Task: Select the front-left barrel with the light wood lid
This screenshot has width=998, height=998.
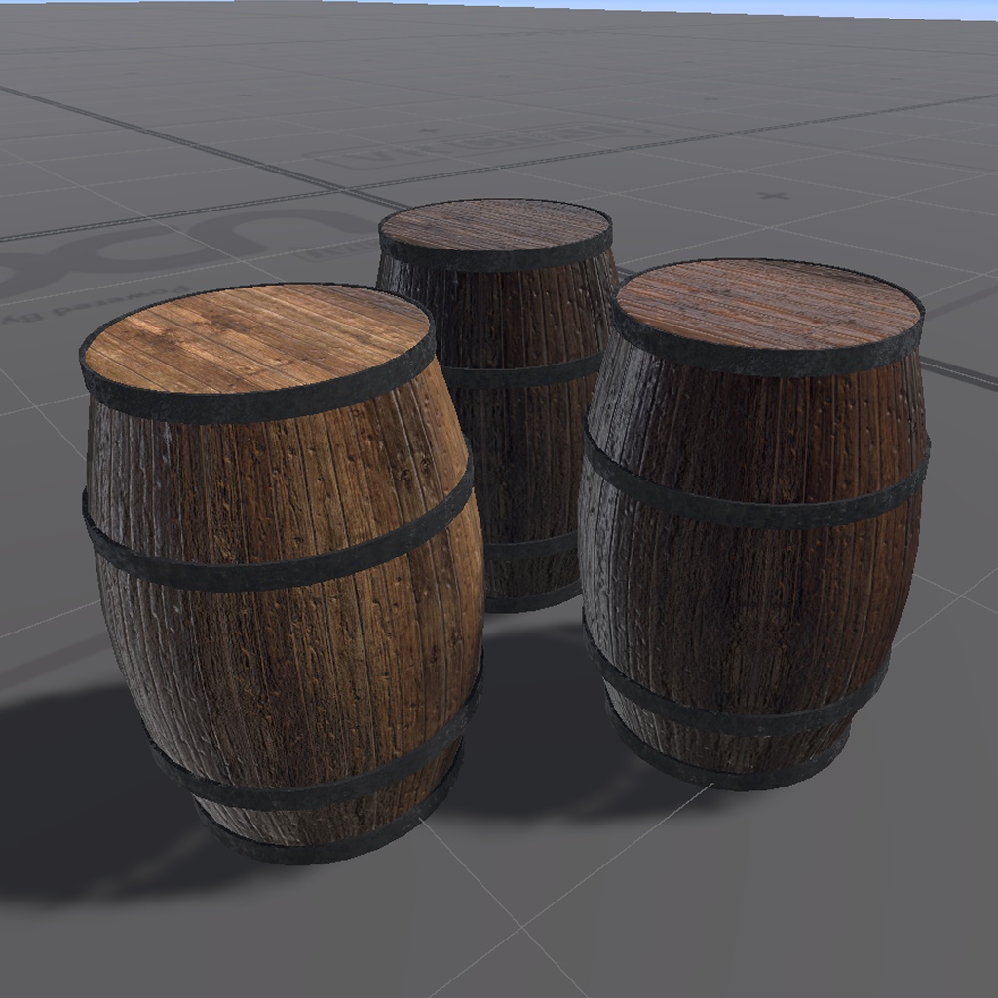Action: [282, 573]
